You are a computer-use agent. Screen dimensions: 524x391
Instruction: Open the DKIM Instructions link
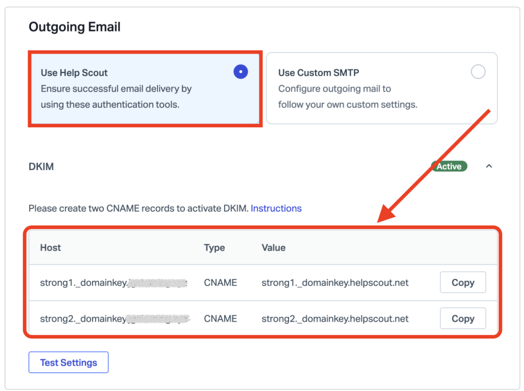276,208
